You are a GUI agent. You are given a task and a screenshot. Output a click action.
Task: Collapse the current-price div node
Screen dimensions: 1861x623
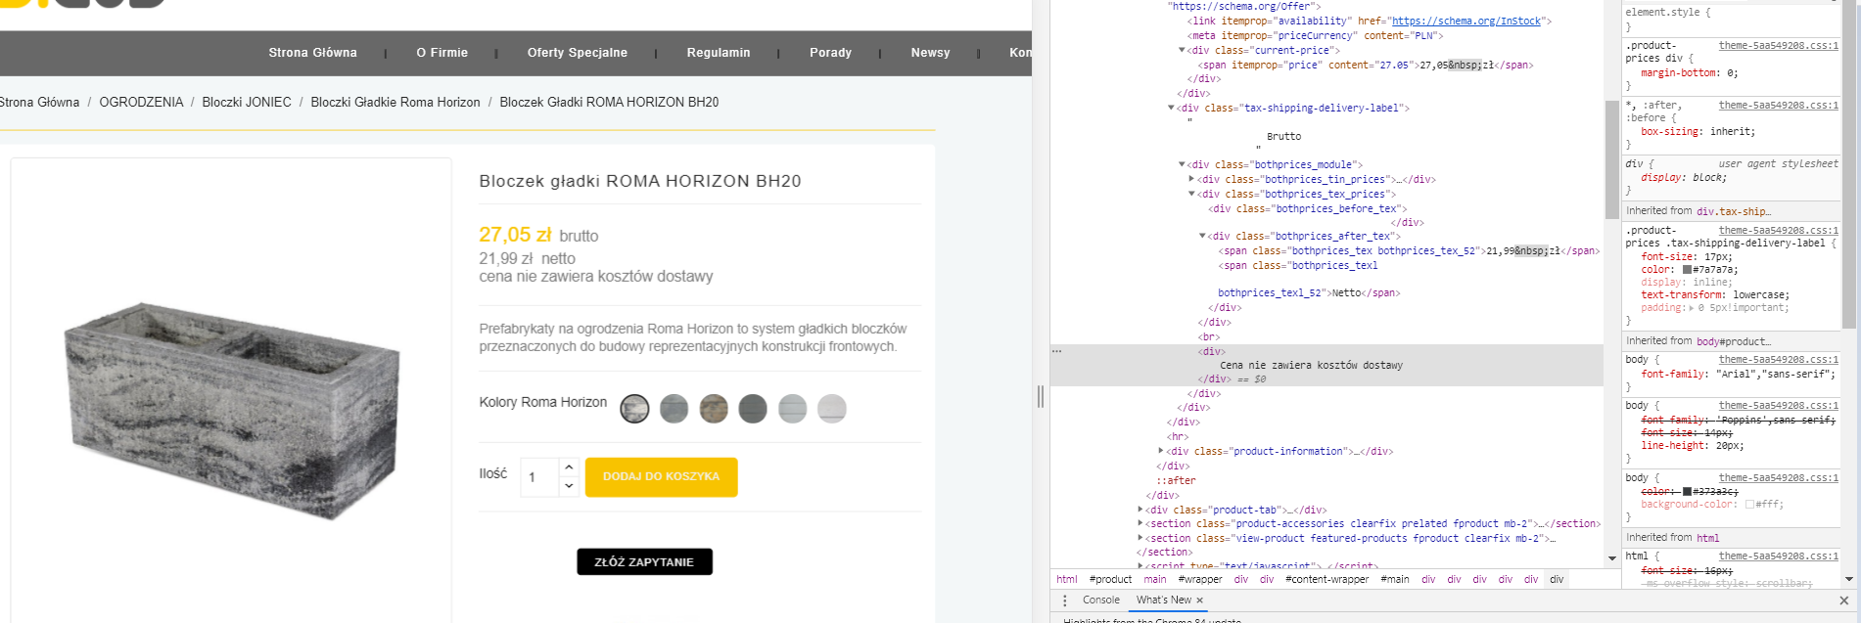click(1182, 50)
